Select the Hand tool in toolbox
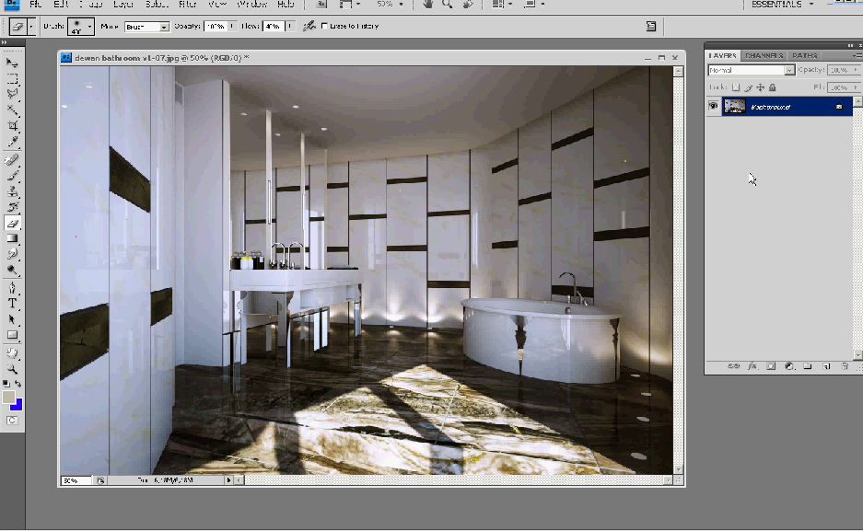The height and width of the screenshot is (531, 863). 12,353
